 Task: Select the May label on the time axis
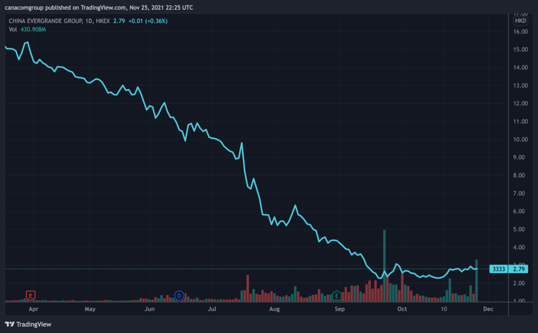[90, 309]
